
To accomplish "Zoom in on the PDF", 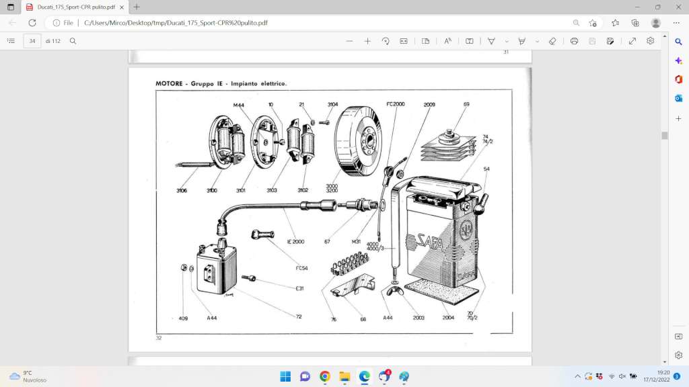I will click(x=367, y=41).
